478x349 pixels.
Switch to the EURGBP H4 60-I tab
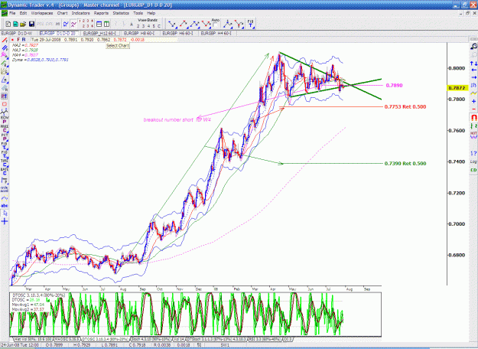216,33
